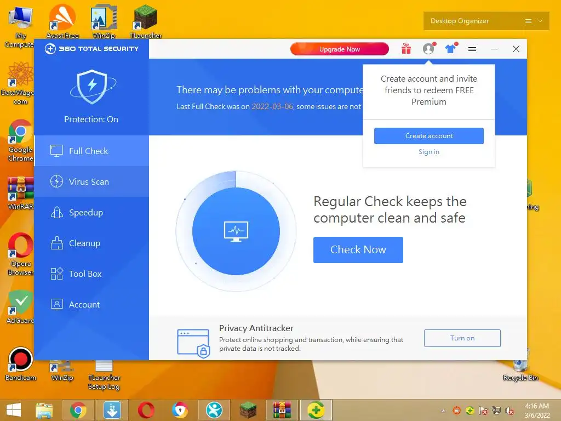
Task: Click the Create account button
Action: coord(428,136)
